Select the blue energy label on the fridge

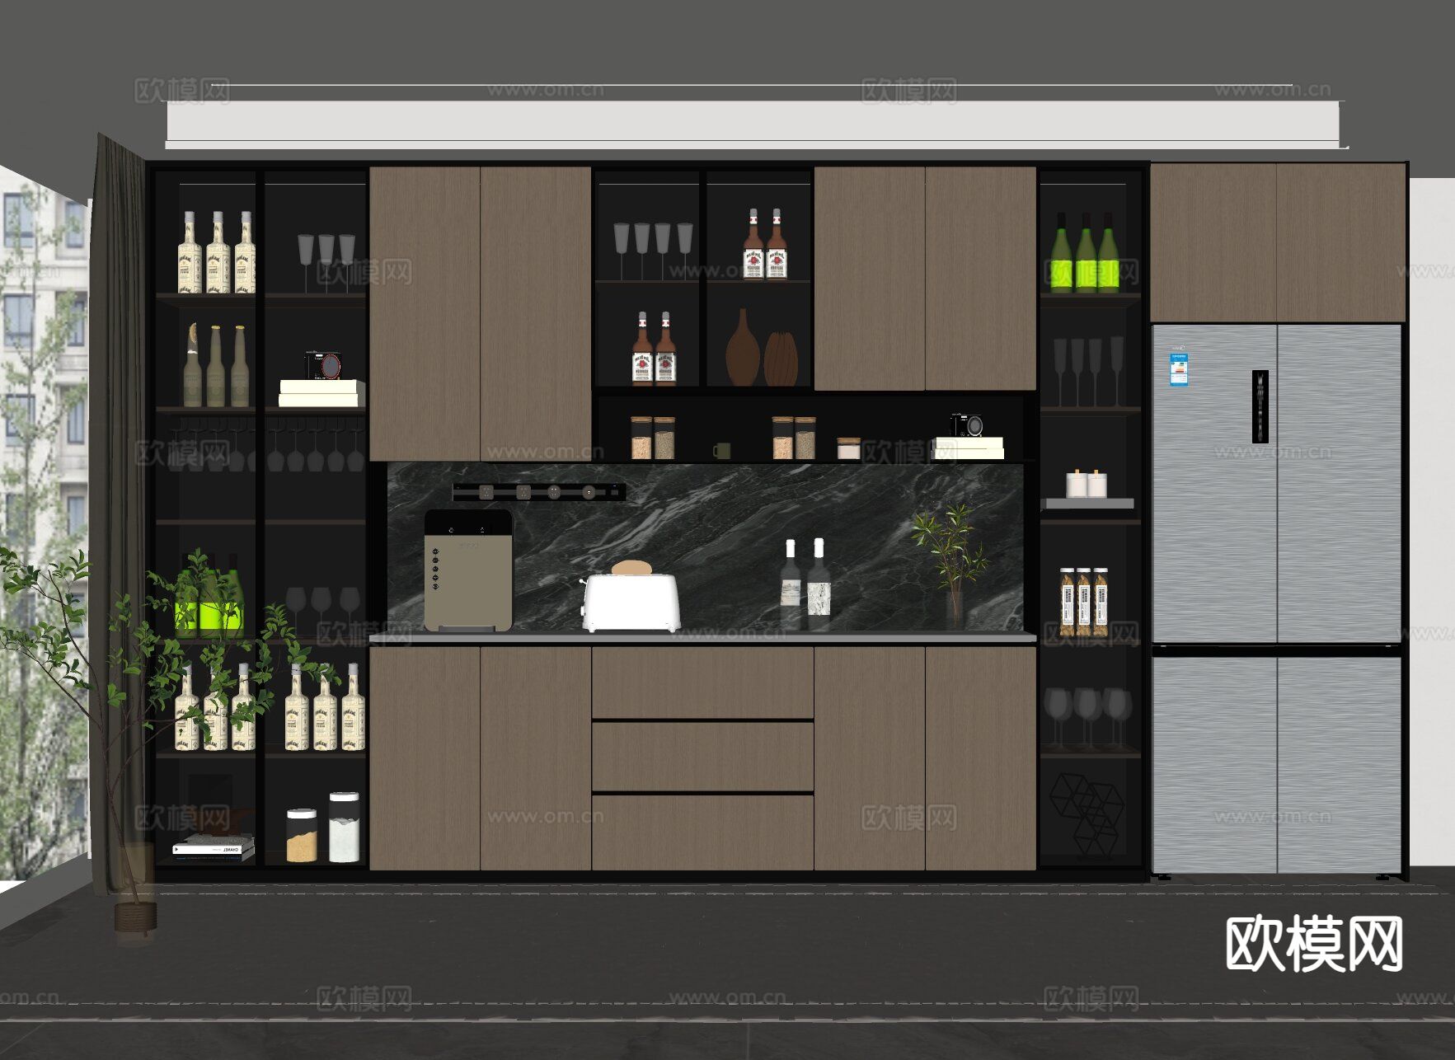pos(1179,370)
